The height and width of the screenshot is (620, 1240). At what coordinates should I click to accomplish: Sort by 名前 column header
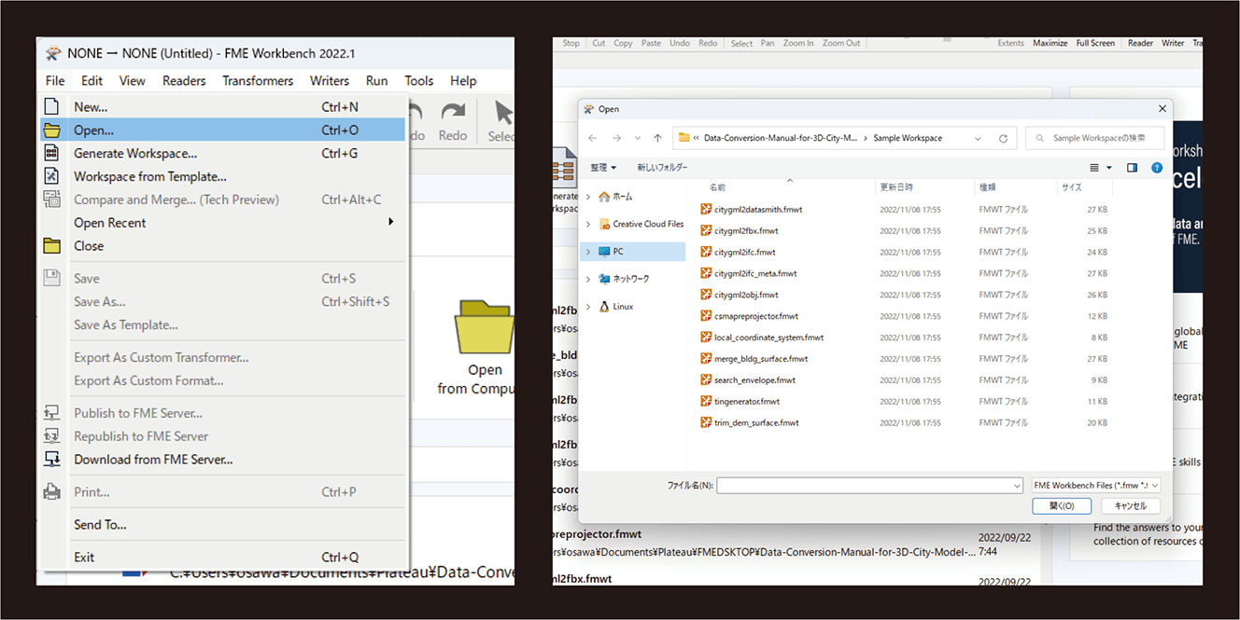click(x=717, y=187)
